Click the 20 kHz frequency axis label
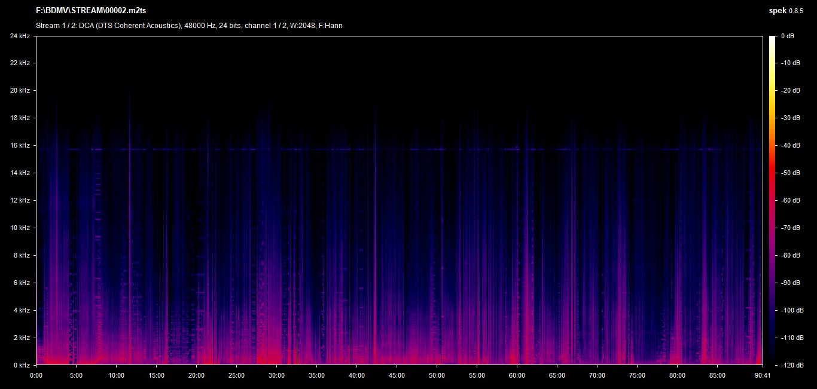 pos(20,90)
